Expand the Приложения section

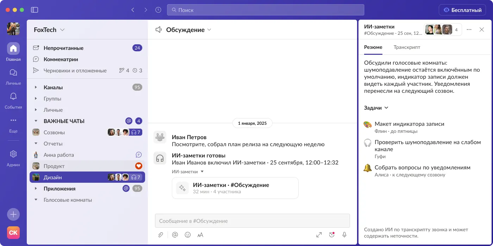tap(36, 189)
